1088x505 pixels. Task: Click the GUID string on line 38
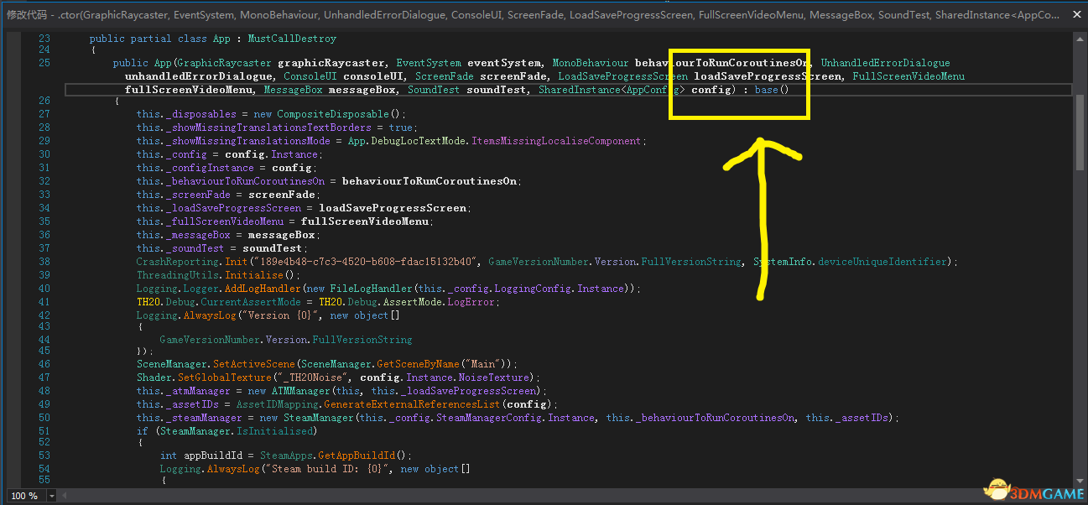pyautogui.click(x=365, y=262)
